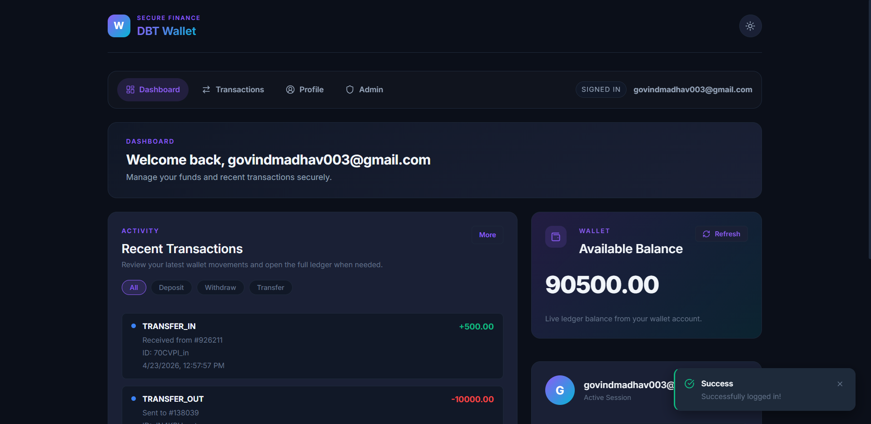Filter recent transactions by Withdraw

point(220,288)
